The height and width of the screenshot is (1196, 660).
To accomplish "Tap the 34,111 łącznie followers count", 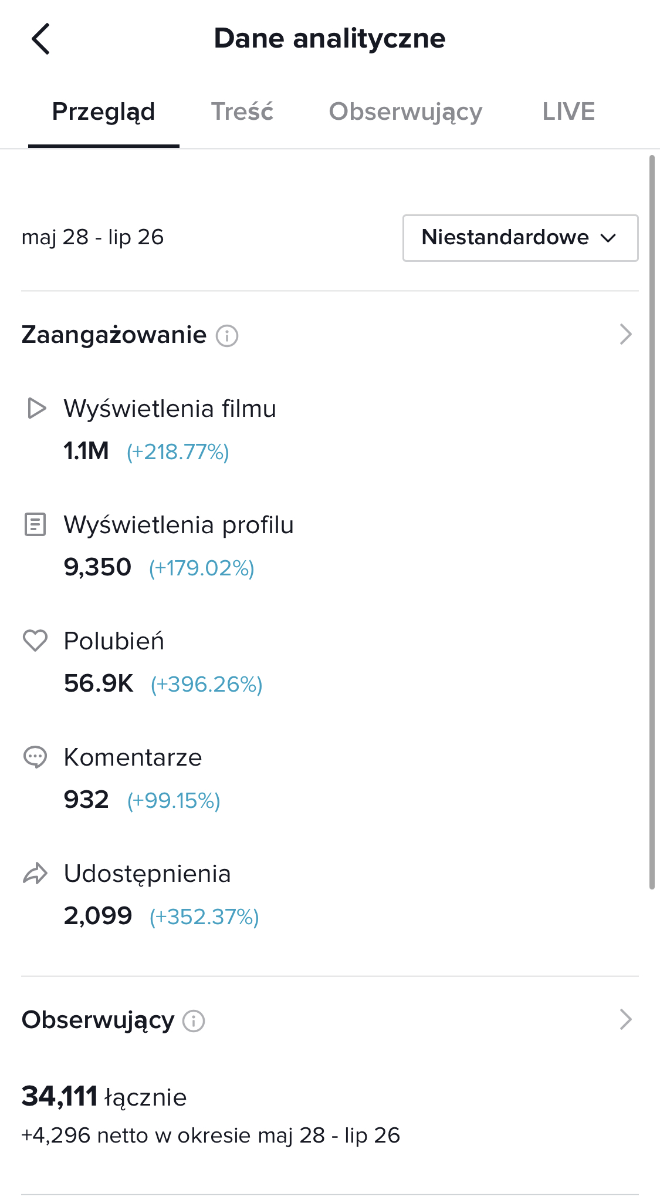I will (x=104, y=1096).
